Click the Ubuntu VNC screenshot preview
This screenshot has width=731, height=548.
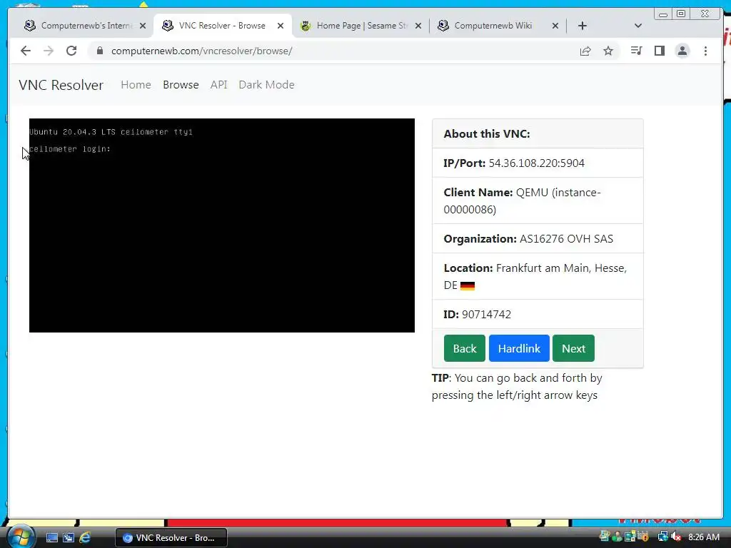[222, 225]
